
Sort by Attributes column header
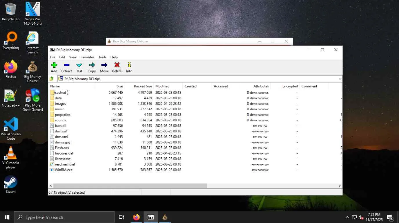click(x=256, y=86)
